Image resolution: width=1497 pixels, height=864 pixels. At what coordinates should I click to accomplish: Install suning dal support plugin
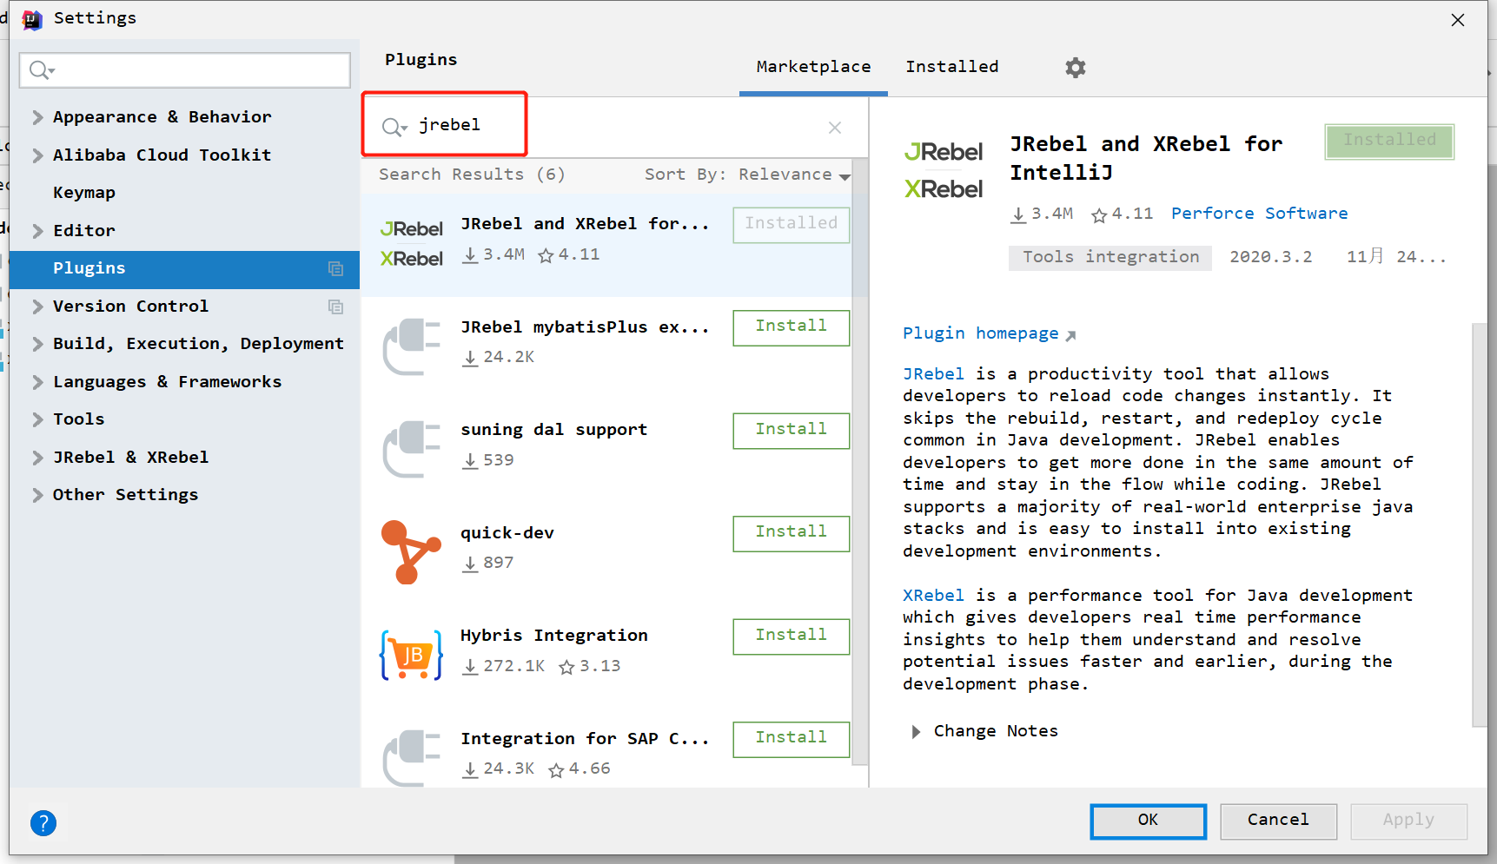(x=791, y=431)
